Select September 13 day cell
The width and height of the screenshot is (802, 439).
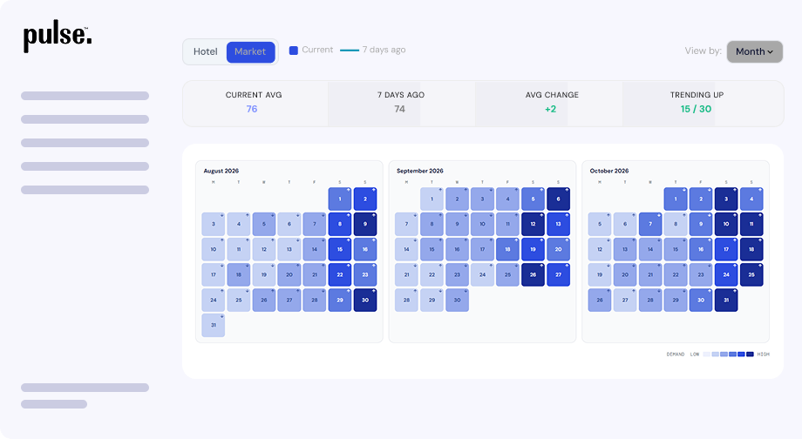point(558,224)
